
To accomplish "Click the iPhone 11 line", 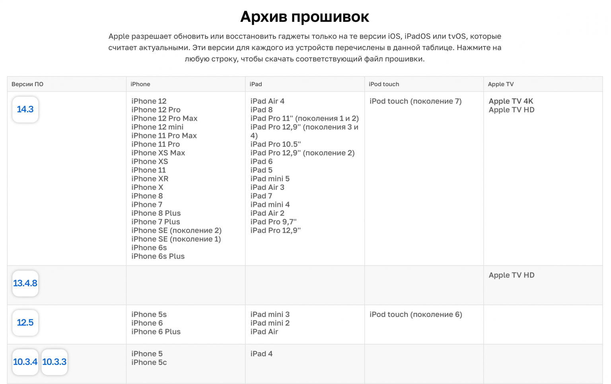I will click(x=148, y=170).
